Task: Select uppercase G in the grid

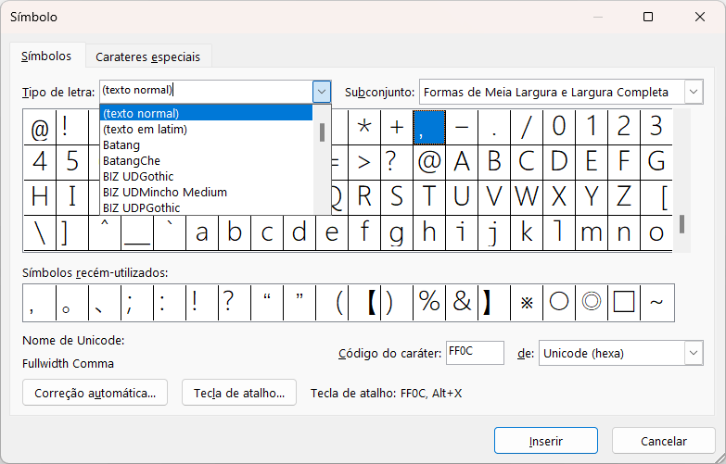Action: pyautogui.click(x=656, y=162)
